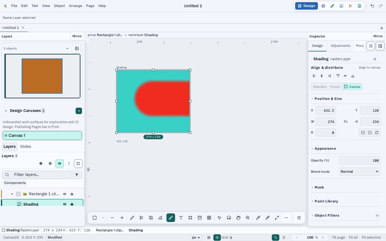This screenshot has width=386, height=241.
Task: Open toolbar settings sliders icon
Action: (299, 218)
